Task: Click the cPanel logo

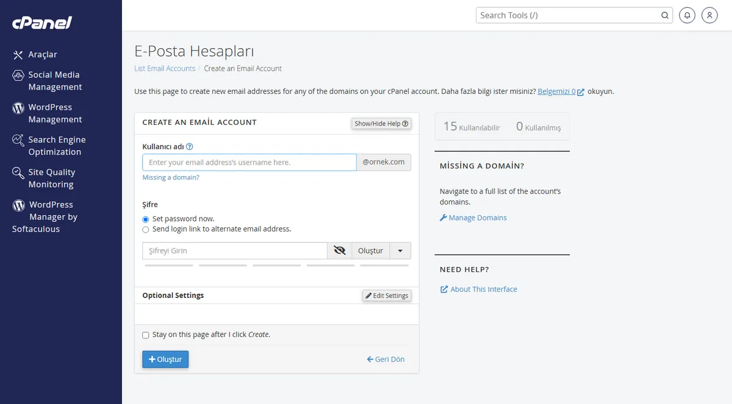Action: point(42,23)
